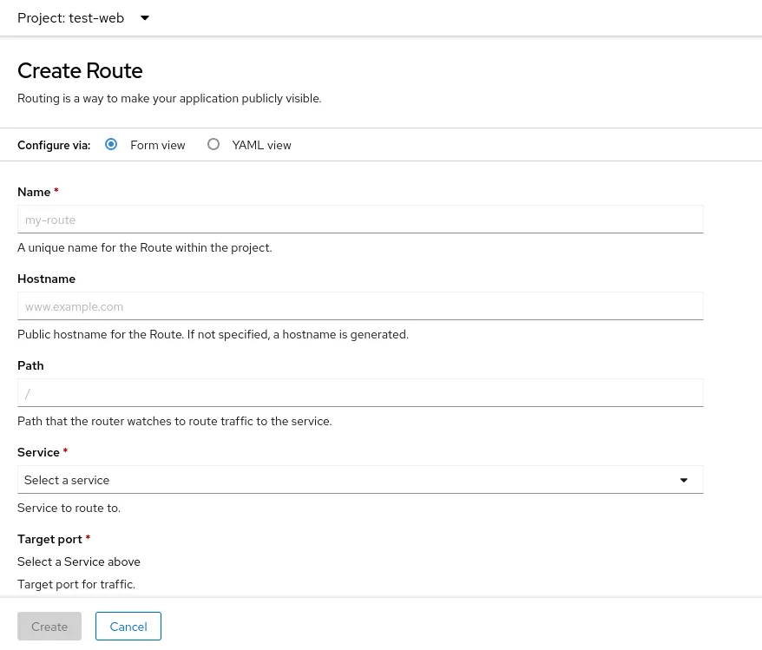Viewport: 762px width, 650px height.
Task: Click the "Select a Service above" text
Action: [x=79, y=561]
